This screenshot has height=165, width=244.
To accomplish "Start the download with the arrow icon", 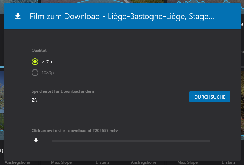I will click(36, 141).
